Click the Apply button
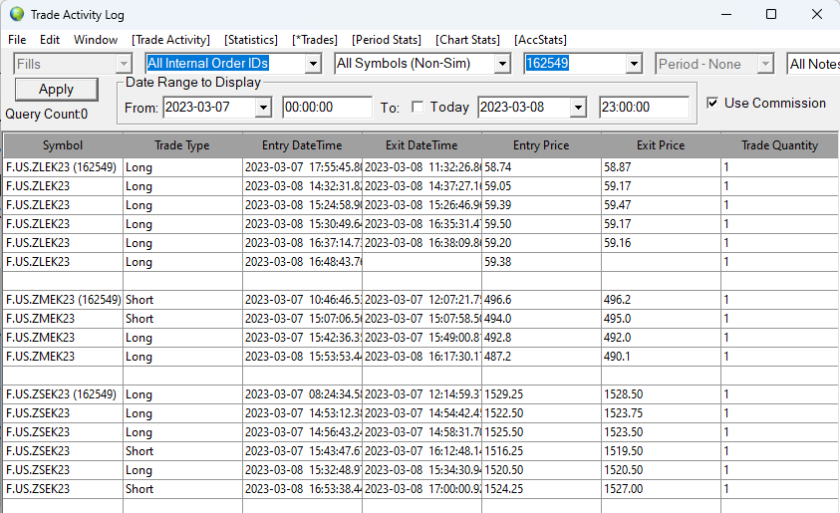The height and width of the screenshot is (513, 840). point(56,89)
